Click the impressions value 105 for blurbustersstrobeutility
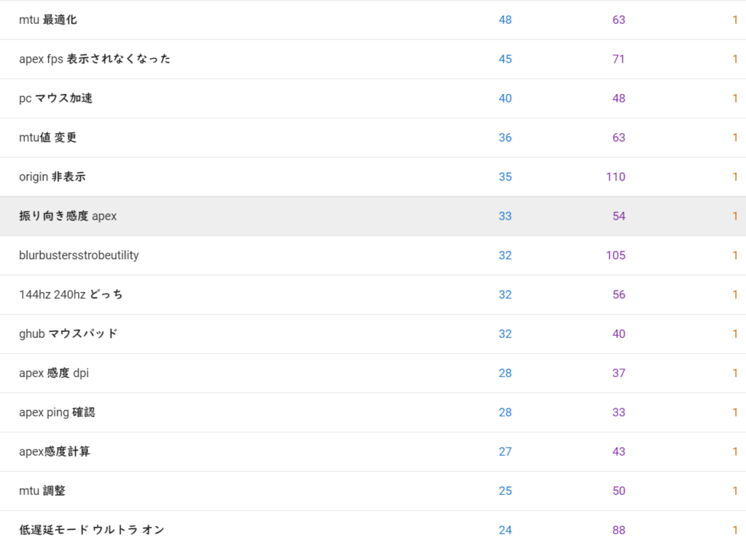The image size is (746, 546). (x=616, y=256)
